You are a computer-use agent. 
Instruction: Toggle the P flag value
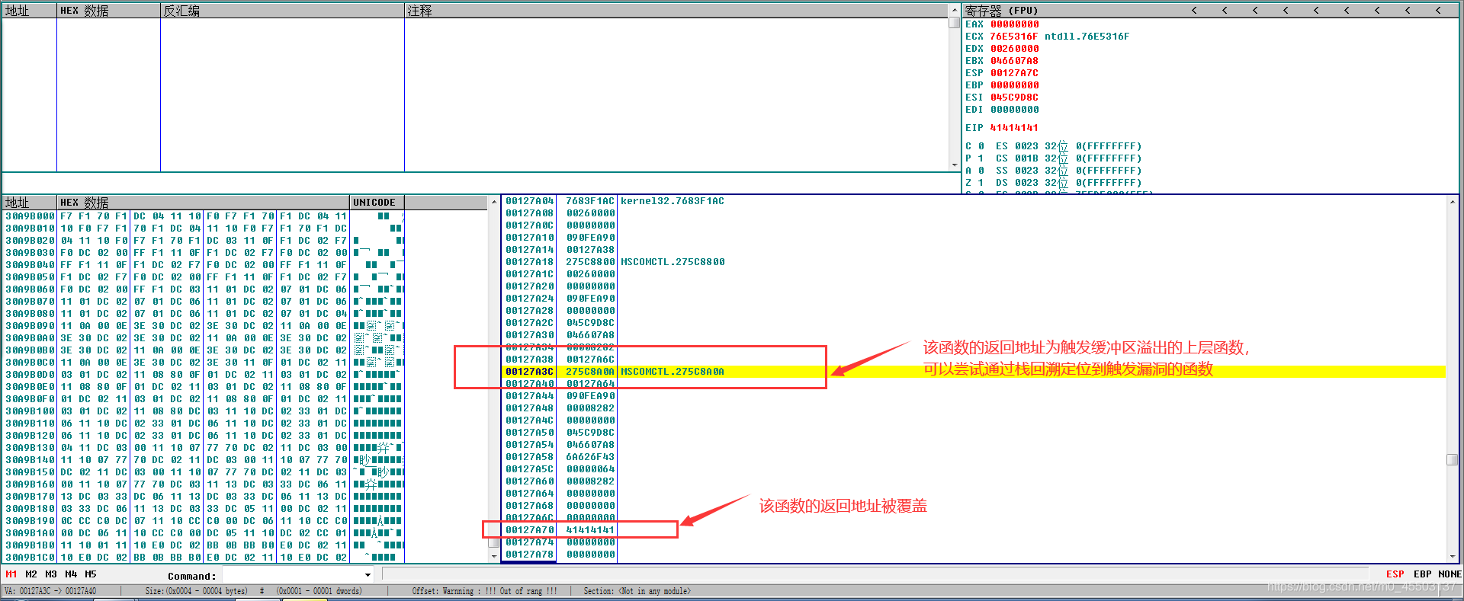(x=981, y=158)
